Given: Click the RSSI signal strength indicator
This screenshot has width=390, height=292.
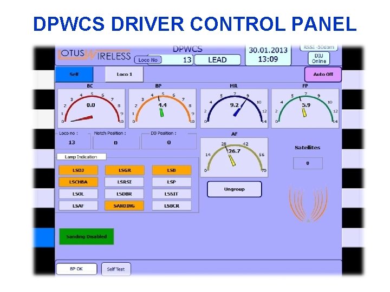Looking at the screenshot, I should coord(319,47).
